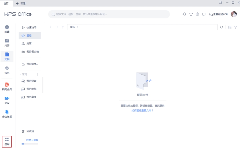
Task: Open the 会议 meeting icon
Action: point(7,98)
